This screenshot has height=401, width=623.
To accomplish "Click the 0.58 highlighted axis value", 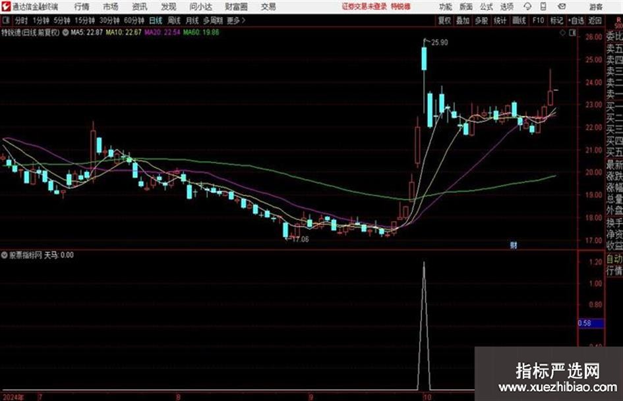I will 591,323.
